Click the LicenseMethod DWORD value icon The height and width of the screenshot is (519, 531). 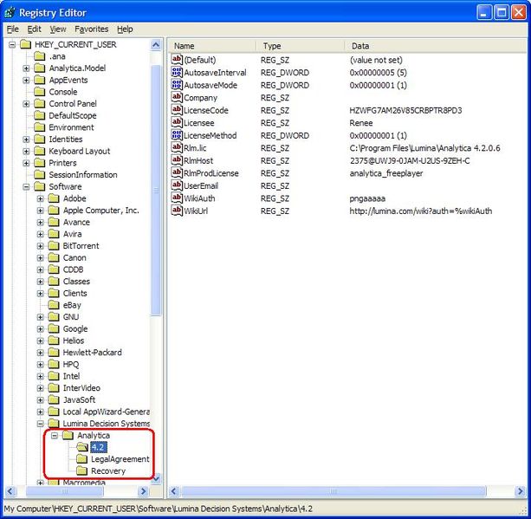177,135
